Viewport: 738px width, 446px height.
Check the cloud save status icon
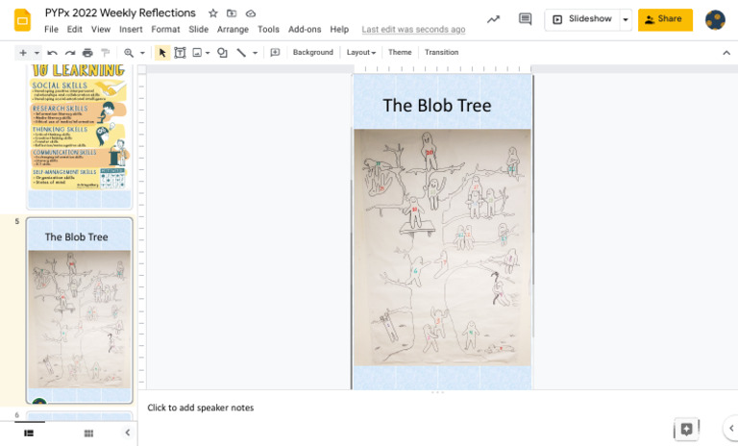click(x=251, y=13)
